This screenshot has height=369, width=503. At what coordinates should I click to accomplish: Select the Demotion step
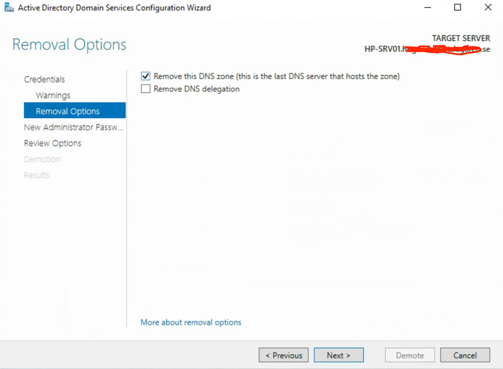point(42,159)
